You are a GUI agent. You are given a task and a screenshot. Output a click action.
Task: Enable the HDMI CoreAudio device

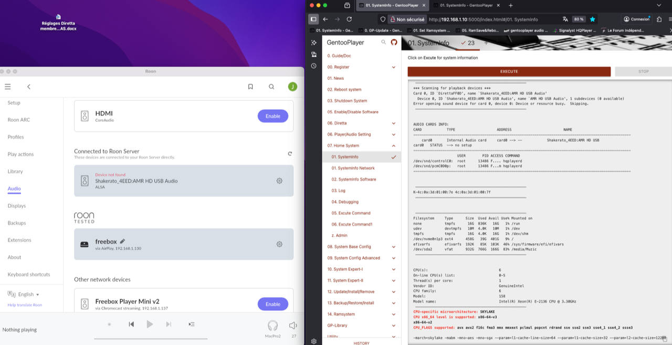273,116
